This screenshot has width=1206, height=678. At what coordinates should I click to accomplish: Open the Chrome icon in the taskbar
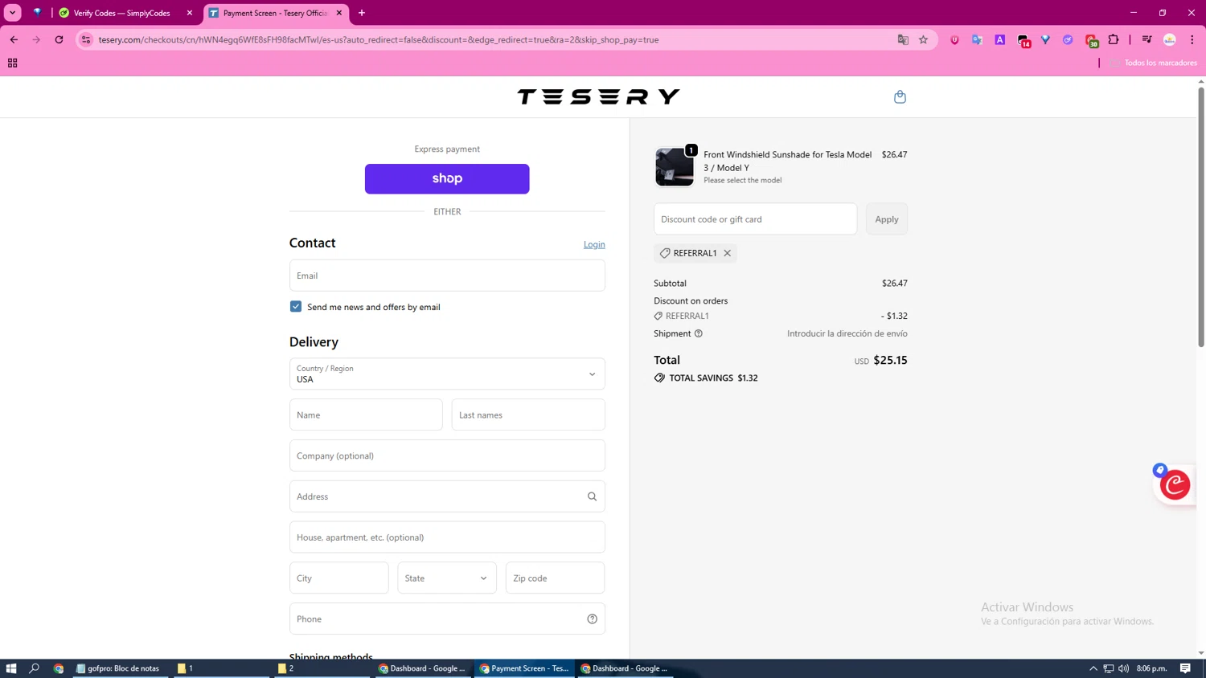59,668
